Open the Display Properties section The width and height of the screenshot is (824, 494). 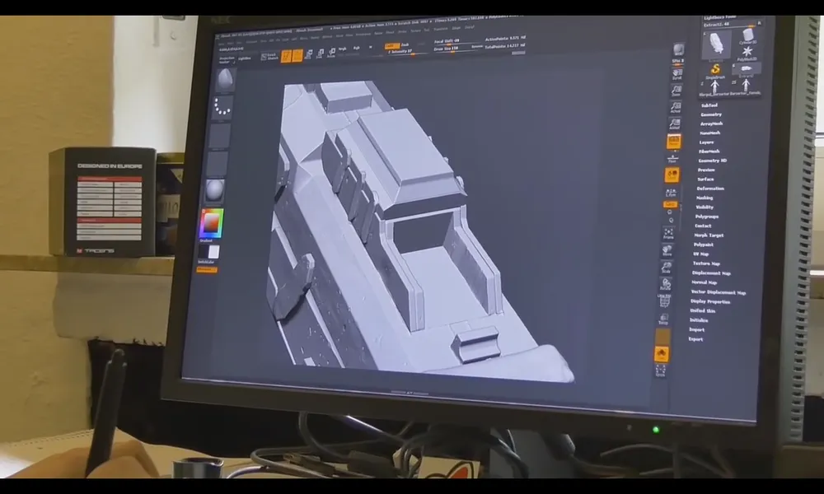709,301
